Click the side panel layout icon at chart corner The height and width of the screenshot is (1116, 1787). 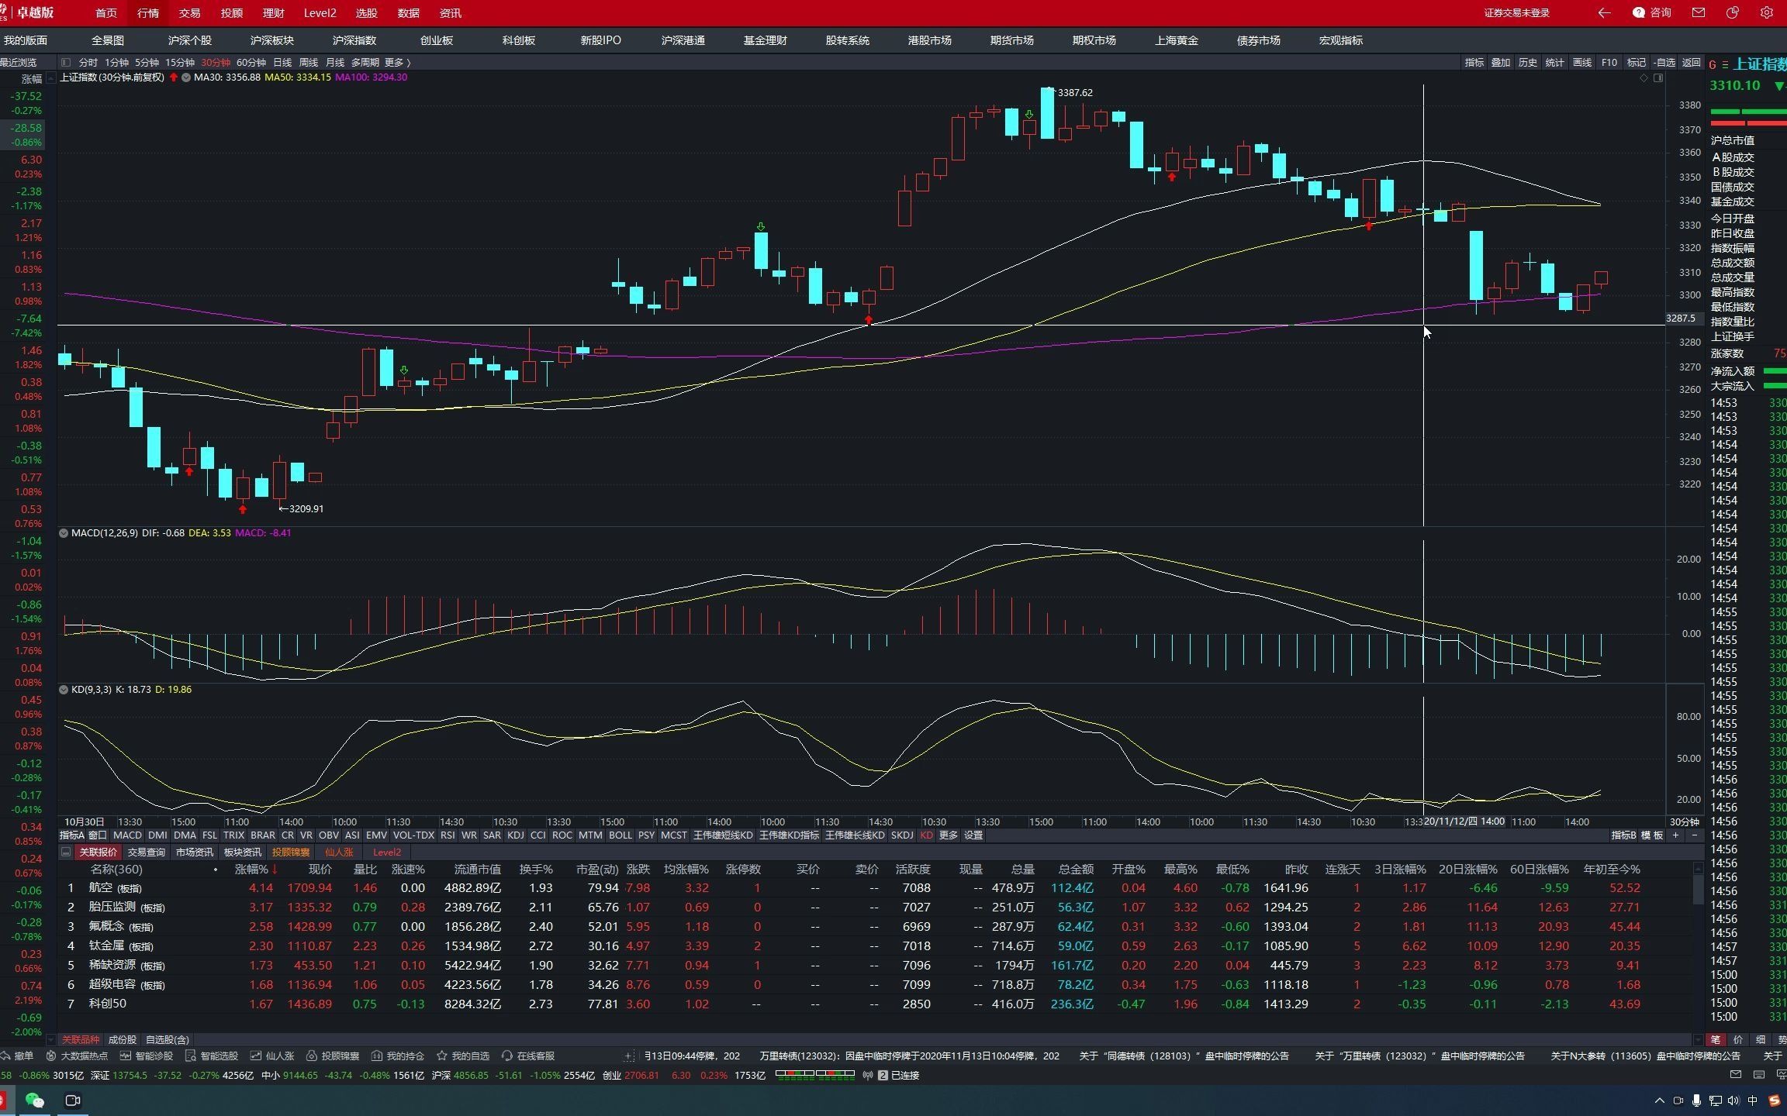click(x=1658, y=77)
